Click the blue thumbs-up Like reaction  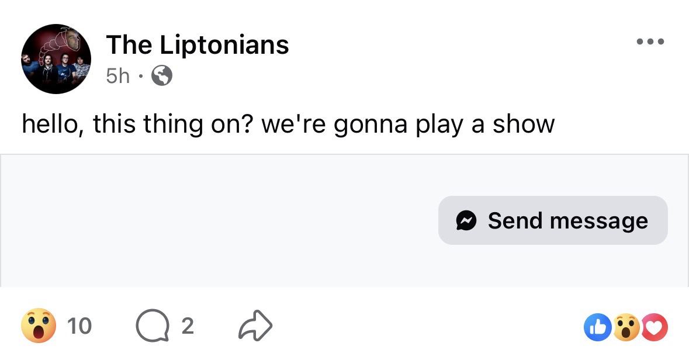pos(596,327)
